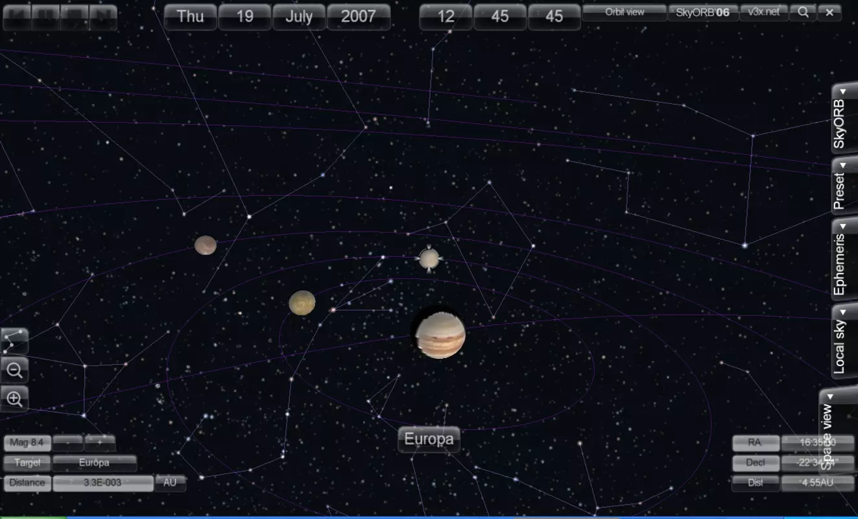858x519 pixels.
Task: Increase magnitude limit with plus button
Action: click(100, 443)
